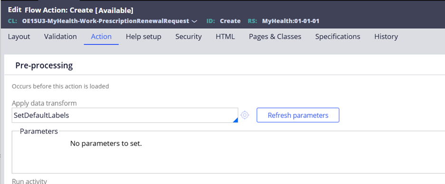Screen dimensions: 445x184
Task: Open the Apply data transform autocomplete arrow
Action: pyautogui.click(x=235, y=120)
